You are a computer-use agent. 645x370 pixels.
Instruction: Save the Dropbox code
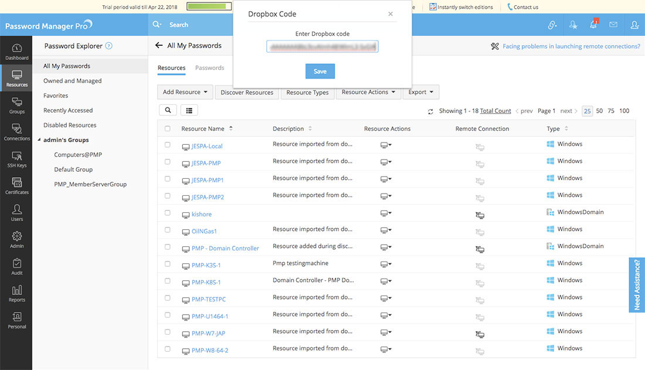tap(320, 71)
